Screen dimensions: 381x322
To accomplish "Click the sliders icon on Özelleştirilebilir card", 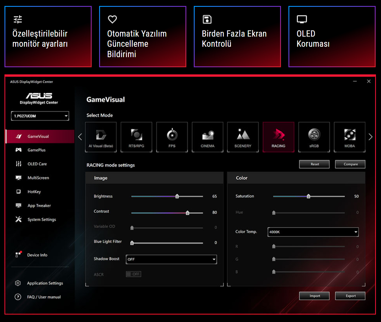I will point(18,19).
